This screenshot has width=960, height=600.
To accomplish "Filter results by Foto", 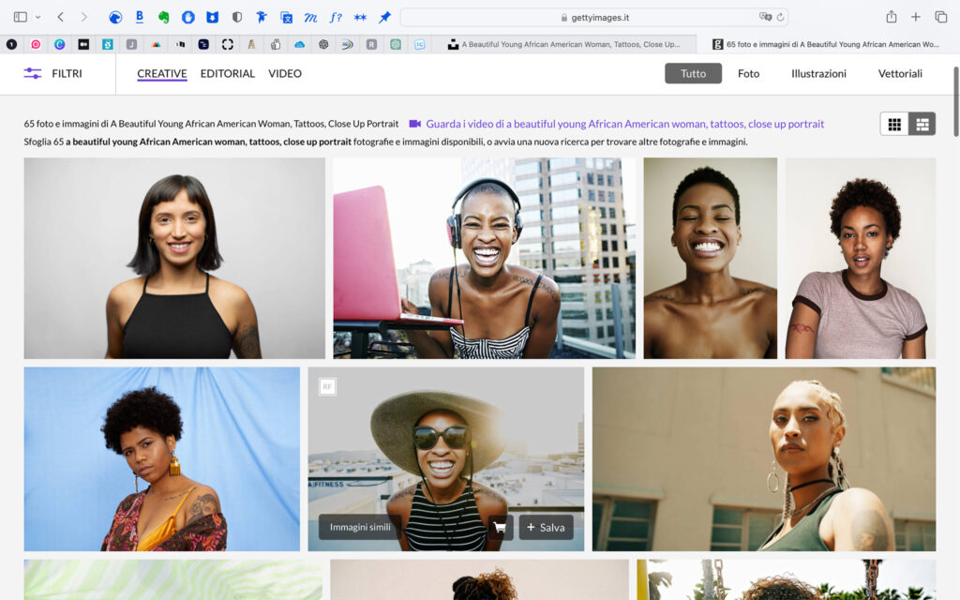I will (748, 73).
